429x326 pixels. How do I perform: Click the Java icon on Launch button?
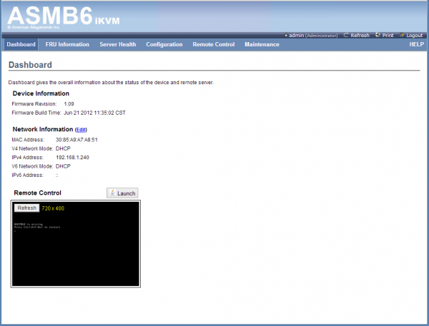tap(112, 193)
